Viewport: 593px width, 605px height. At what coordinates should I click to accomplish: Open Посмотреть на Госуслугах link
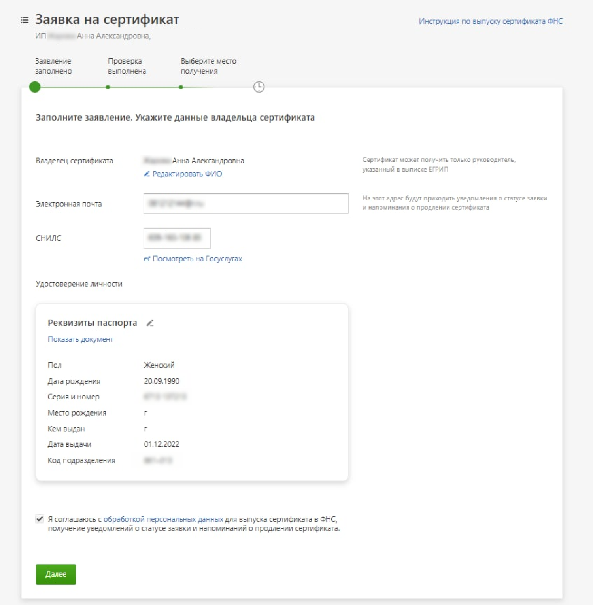tap(197, 259)
